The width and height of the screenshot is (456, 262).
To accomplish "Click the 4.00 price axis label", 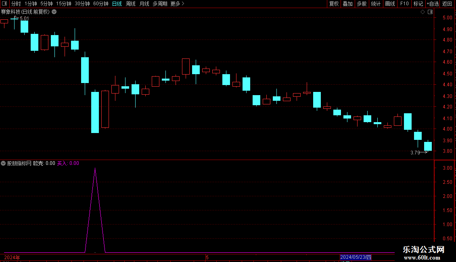I will (448, 129).
